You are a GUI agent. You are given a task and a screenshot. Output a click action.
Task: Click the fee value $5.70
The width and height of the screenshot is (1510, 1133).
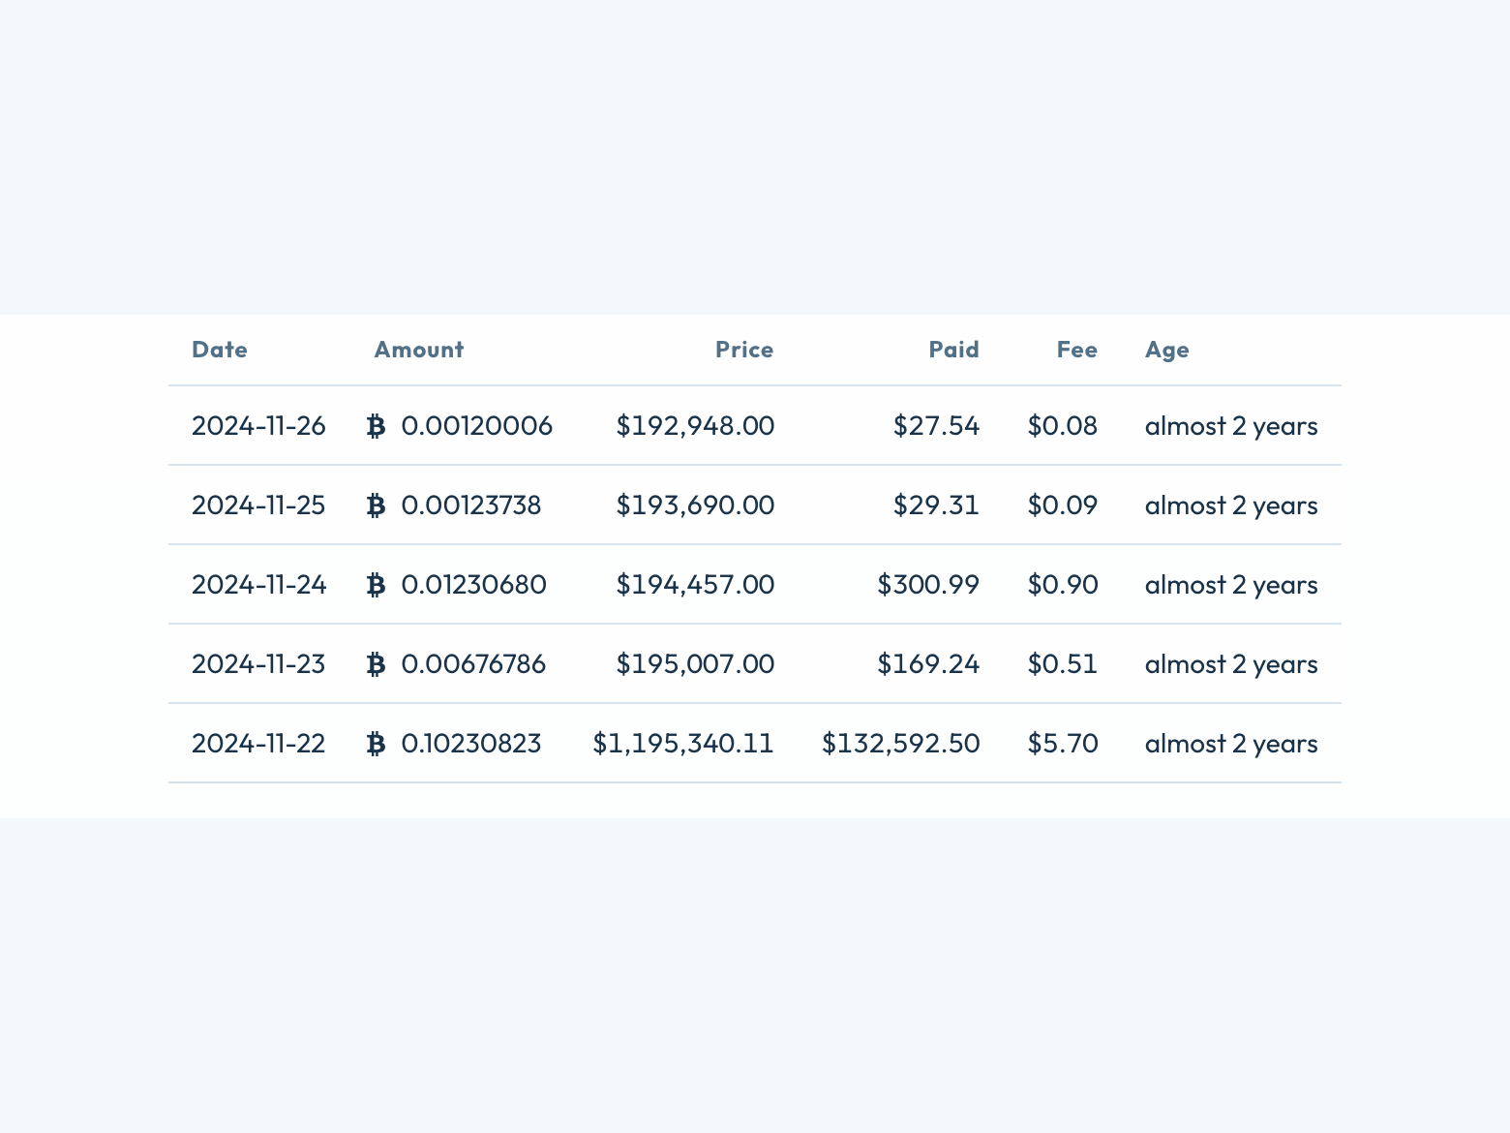click(x=1063, y=744)
